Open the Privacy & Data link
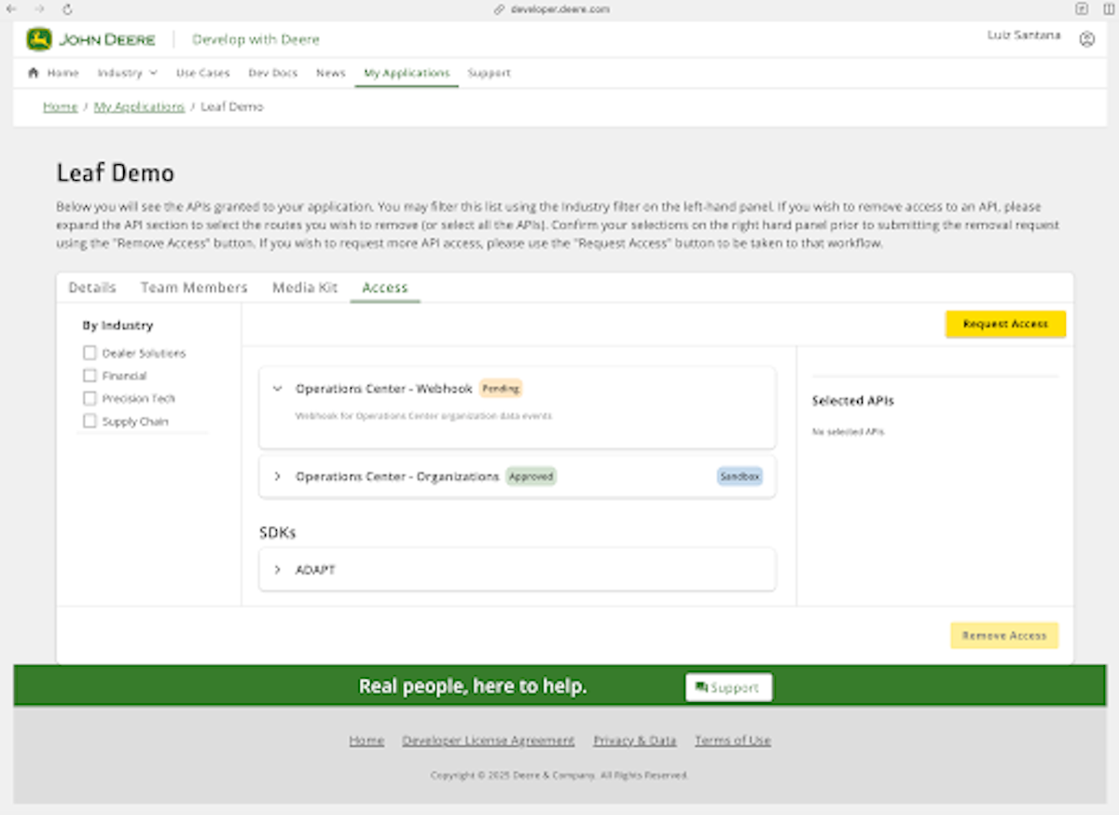 [x=635, y=740]
